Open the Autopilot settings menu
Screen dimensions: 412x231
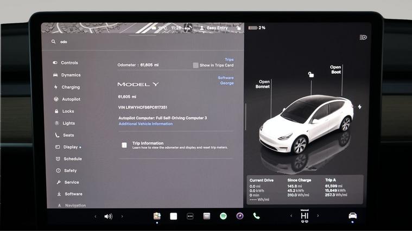click(x=71, y=99)
